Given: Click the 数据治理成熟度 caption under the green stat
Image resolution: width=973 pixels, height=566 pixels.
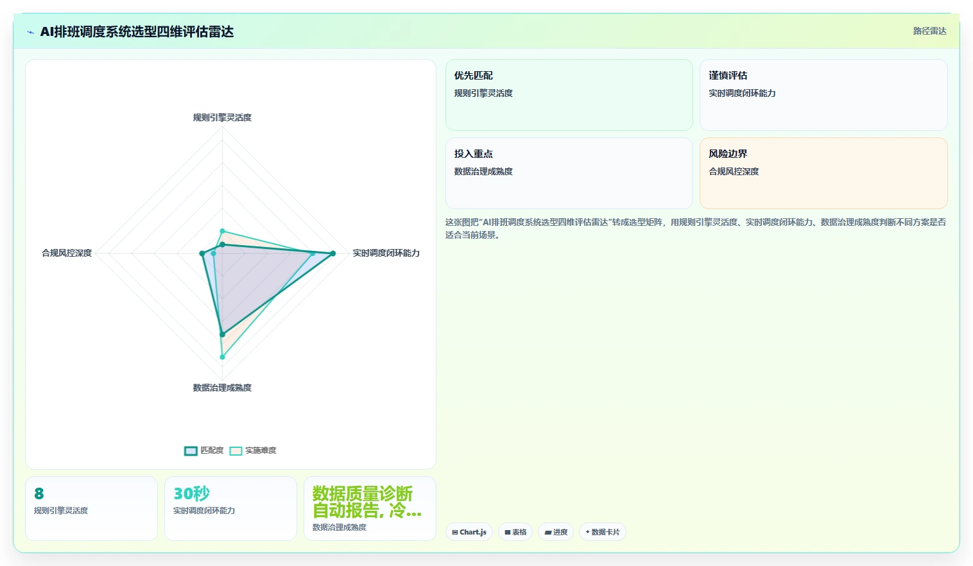Looking at the screenshot, I should tap(340, 527).
